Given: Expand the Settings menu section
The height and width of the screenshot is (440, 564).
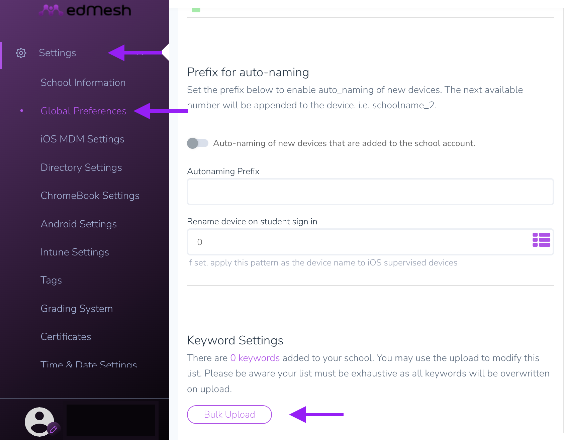Looking at the screenshot, I should [58, 53].
